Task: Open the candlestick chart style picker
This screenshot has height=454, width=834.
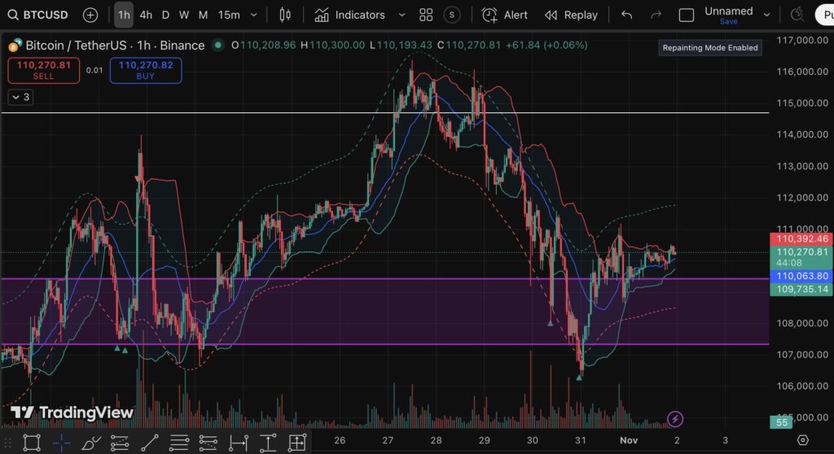Action: [x=284, y=15]
